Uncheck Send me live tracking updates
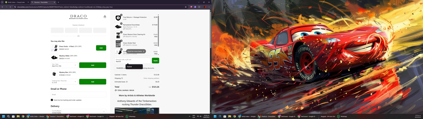 [52, 100]
